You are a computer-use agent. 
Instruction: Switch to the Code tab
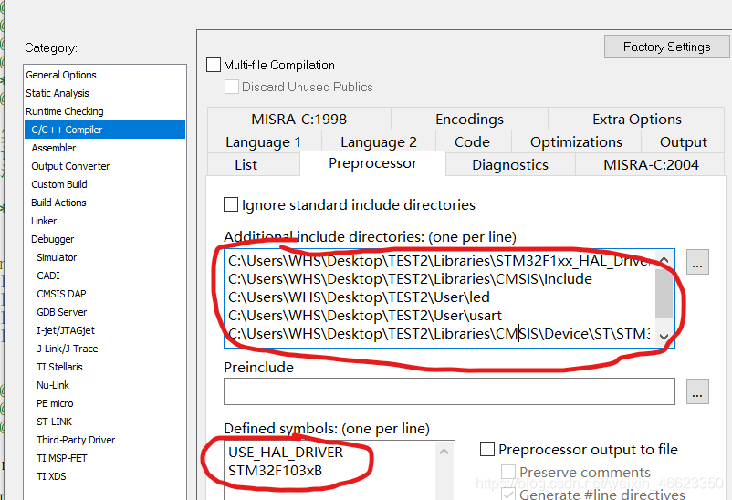pyautogui.click(x=473, y=142)
